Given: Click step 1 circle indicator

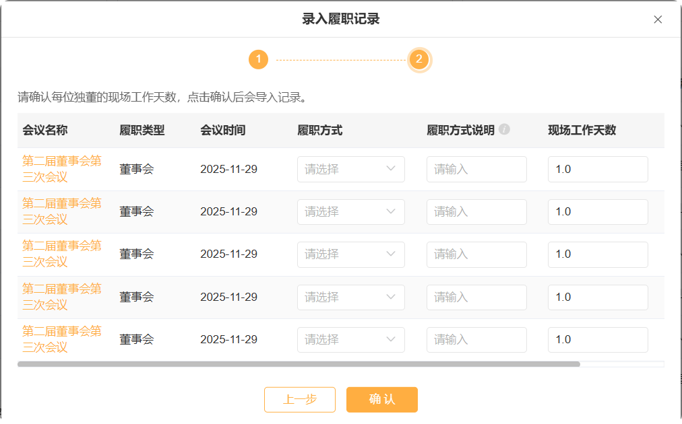Looking at the screenshot, I should (258, 59).
